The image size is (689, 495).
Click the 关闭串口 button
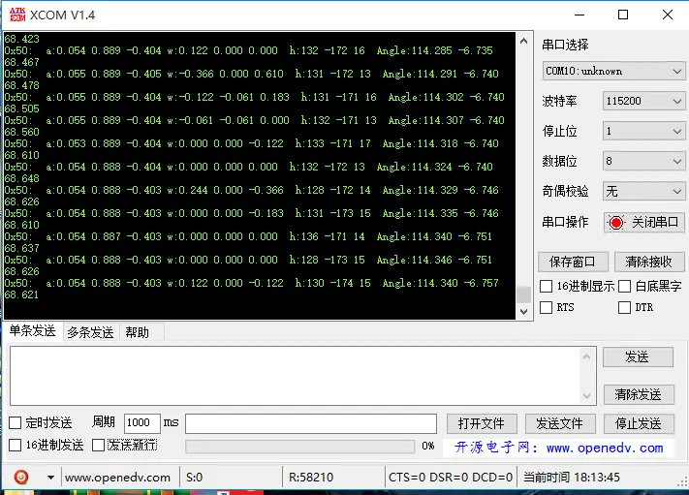pyautogui.click(x=644, y=222)
